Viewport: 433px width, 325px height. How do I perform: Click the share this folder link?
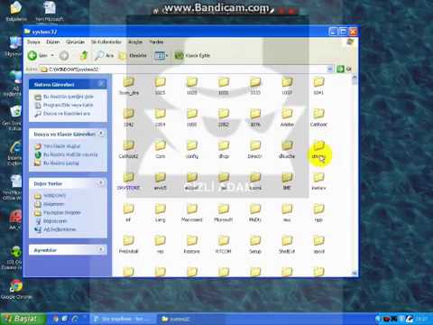pos(61,163)
